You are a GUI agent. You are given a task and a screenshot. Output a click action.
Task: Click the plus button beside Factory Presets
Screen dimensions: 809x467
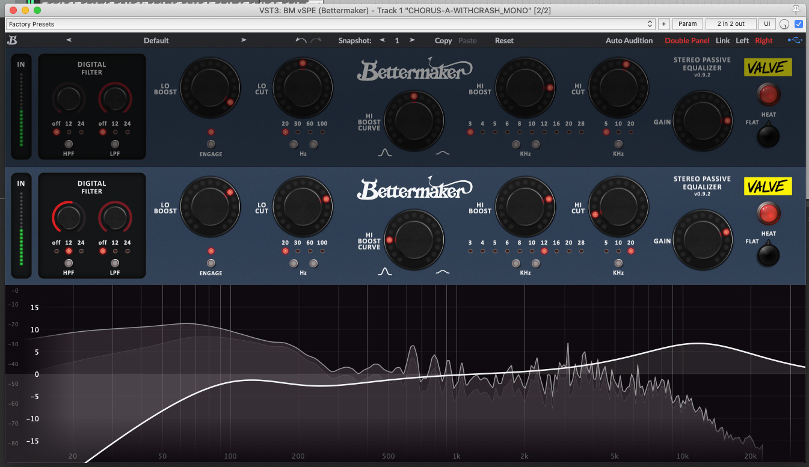coord(663,24)
